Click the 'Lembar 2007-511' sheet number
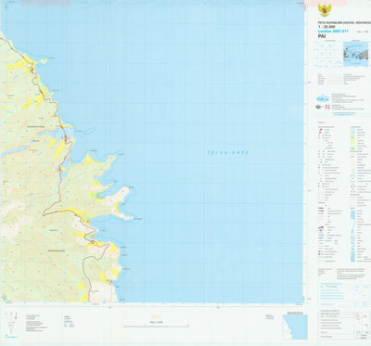 pyautogui.click(x=334, y=32)
